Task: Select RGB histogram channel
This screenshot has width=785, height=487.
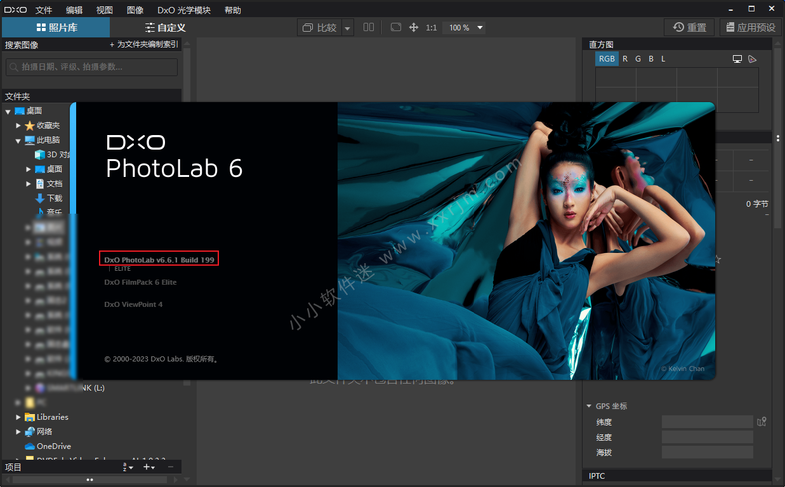Action: pos(607,58)
